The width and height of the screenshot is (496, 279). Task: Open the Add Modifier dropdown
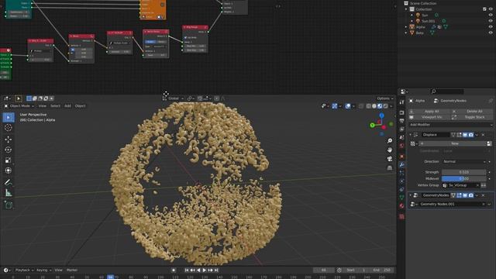tap(450, 125)
